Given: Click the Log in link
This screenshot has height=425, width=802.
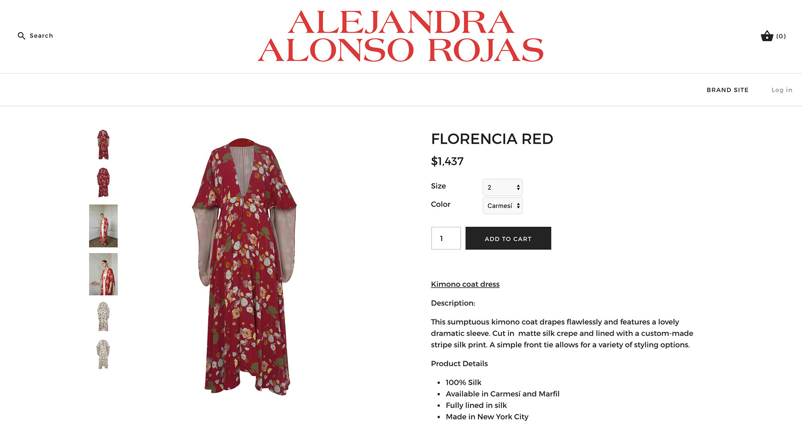Looking at the screenshot, I should (x=782, y=90).
